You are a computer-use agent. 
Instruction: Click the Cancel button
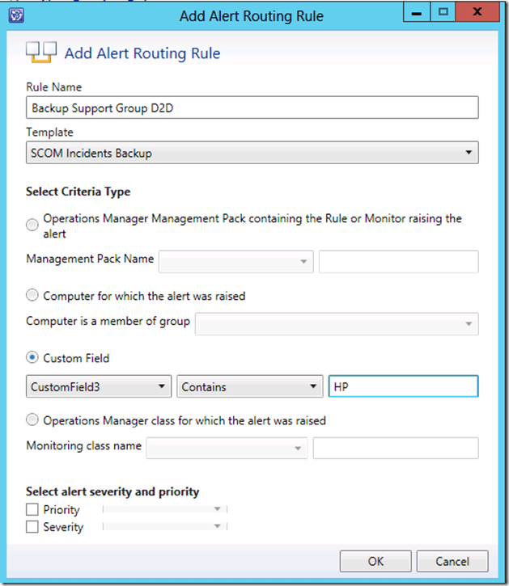[452, 561]
